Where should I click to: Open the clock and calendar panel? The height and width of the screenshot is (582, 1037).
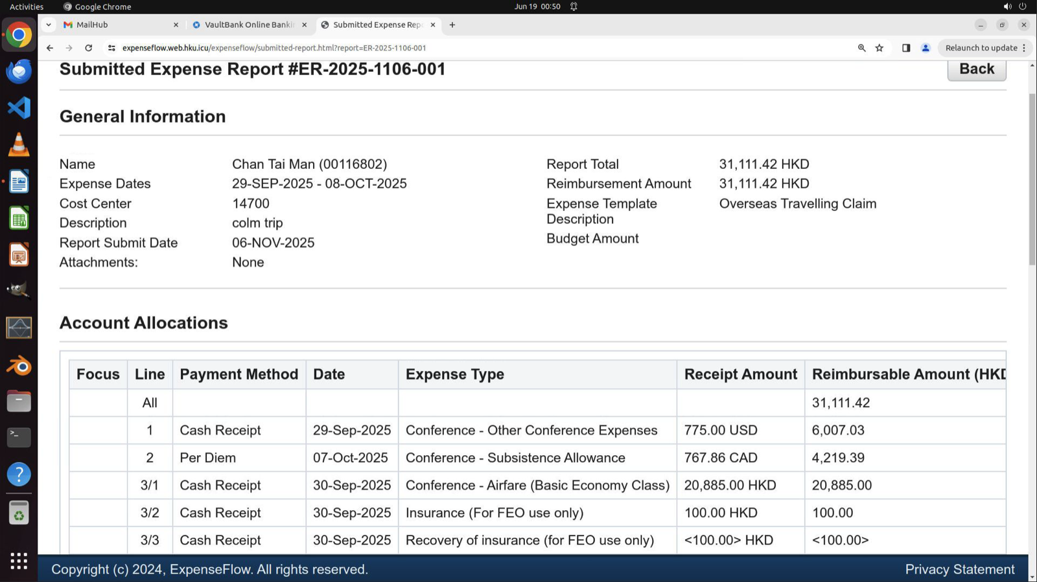tap(537, 6)
